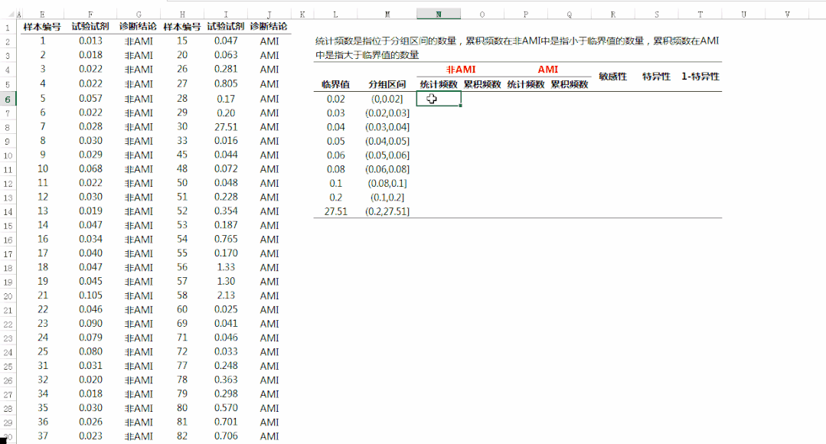The width and height of the screenshot is (826, 444).
Task: Click 累积频数 heading under 非AMI
Action: click(482, 84)
